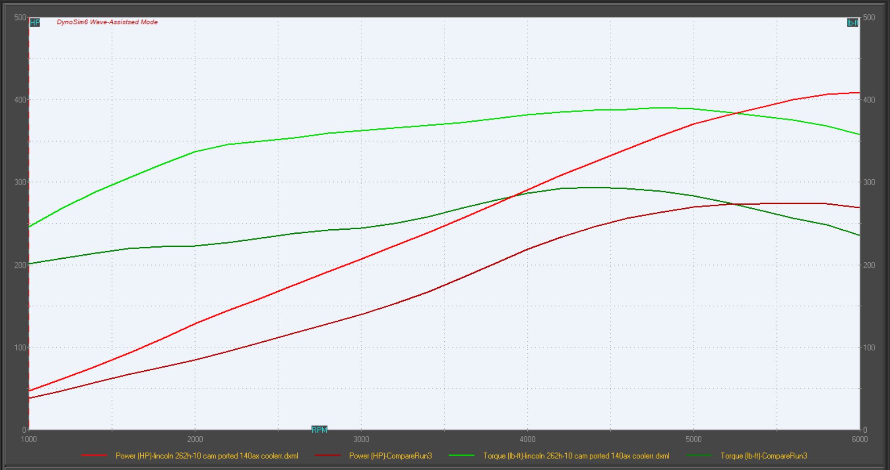Select the Power (HP)-lincoln 262h-10 legend text

tap(207, 456)
